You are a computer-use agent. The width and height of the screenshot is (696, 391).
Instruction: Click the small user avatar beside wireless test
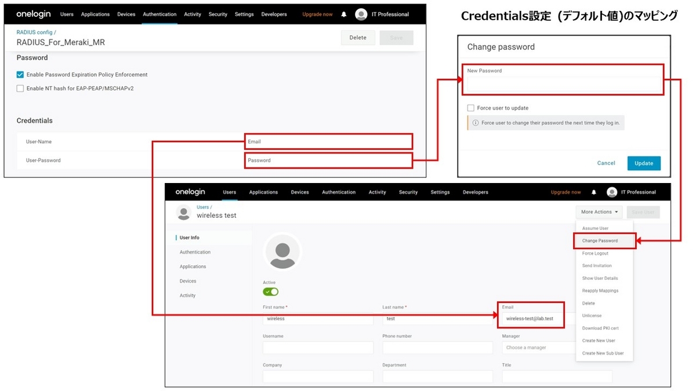pos(184,213)
